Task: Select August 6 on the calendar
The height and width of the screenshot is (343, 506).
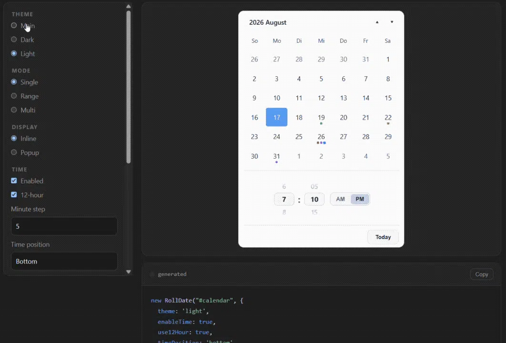Action: (344, 79)
